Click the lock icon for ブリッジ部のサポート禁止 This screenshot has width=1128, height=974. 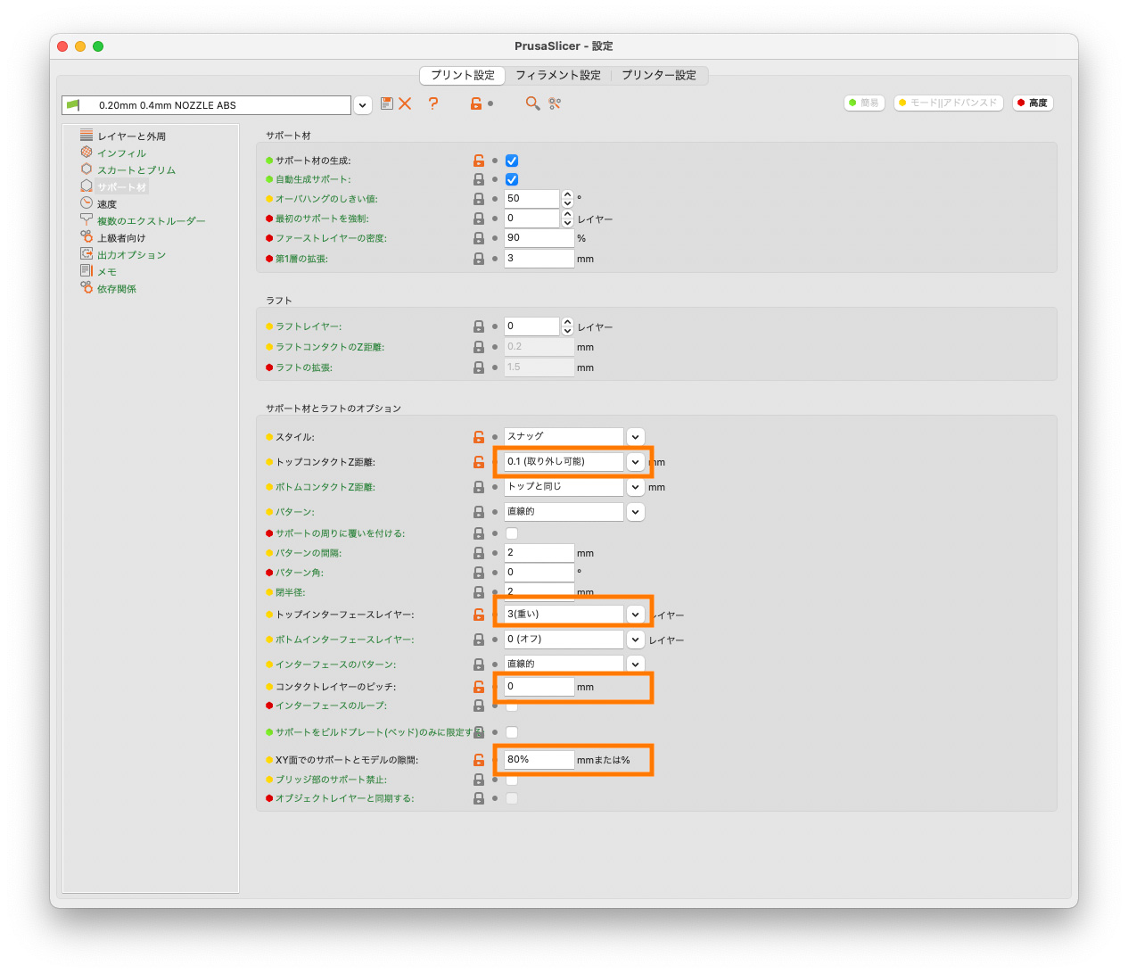click(x=479, y=780)
